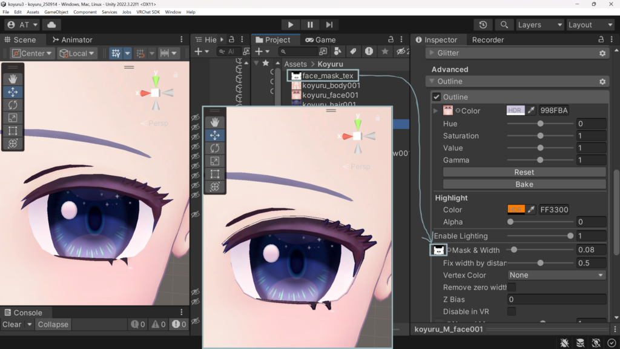Image resolution: width=620 pixels, height=349 pixels.
Task: Toggle the info message filter in Console
Action: point(138,325)
